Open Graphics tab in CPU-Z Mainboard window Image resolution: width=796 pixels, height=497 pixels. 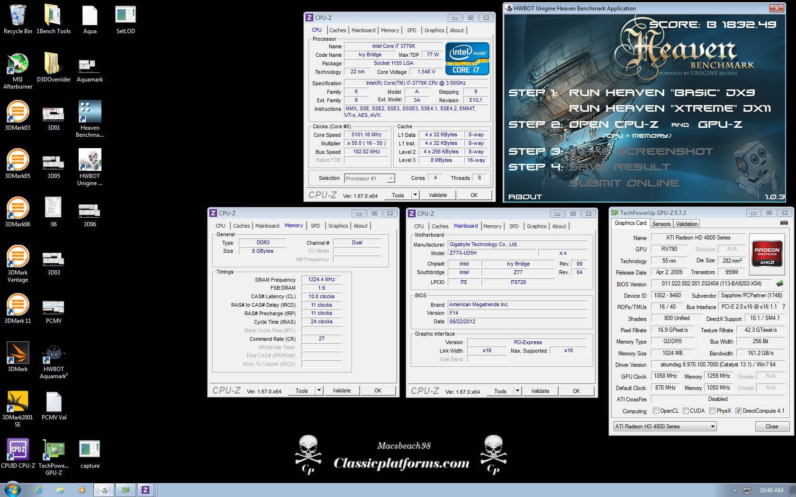tap(537, 226)
